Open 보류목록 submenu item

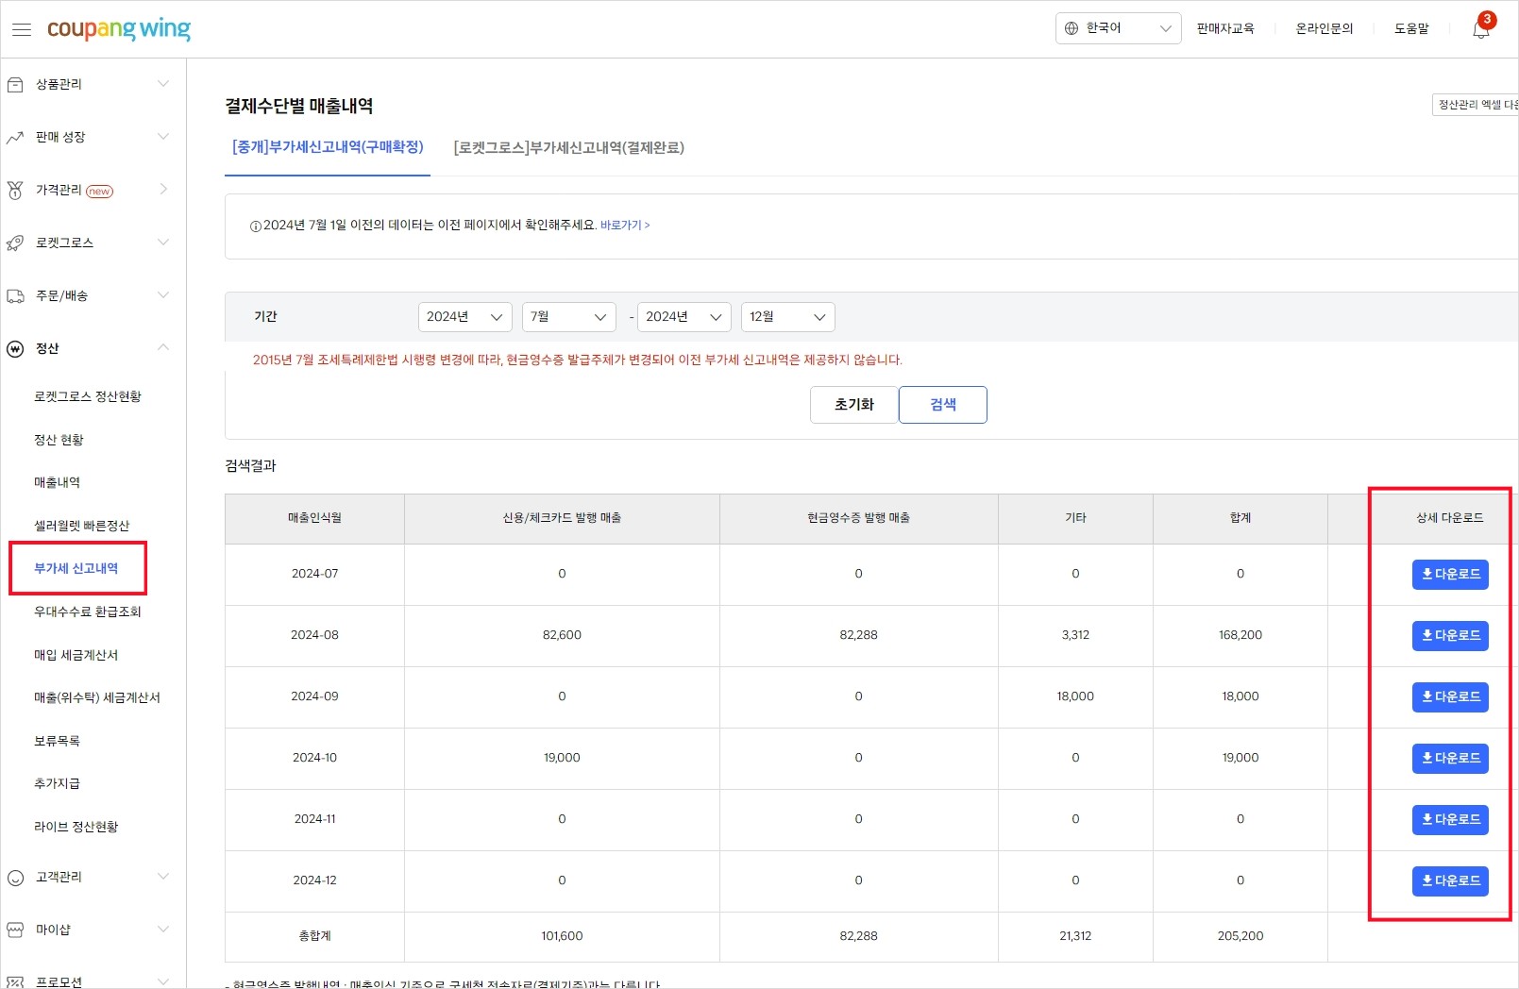tap(57, 742)
